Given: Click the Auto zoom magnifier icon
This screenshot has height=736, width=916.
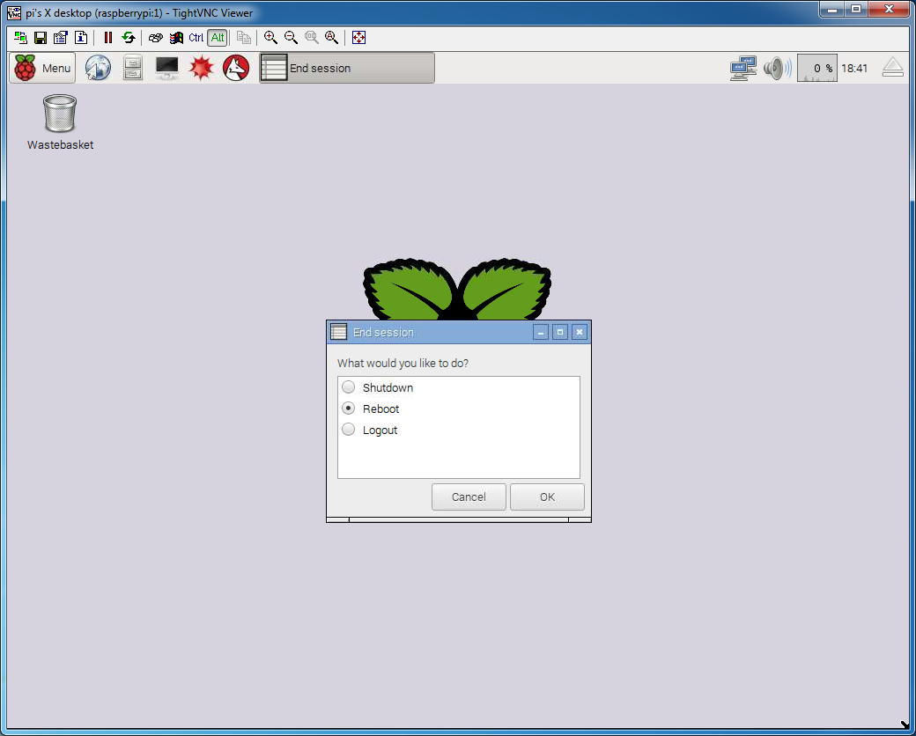Looking at the screenshot, I should click(331, 38).
